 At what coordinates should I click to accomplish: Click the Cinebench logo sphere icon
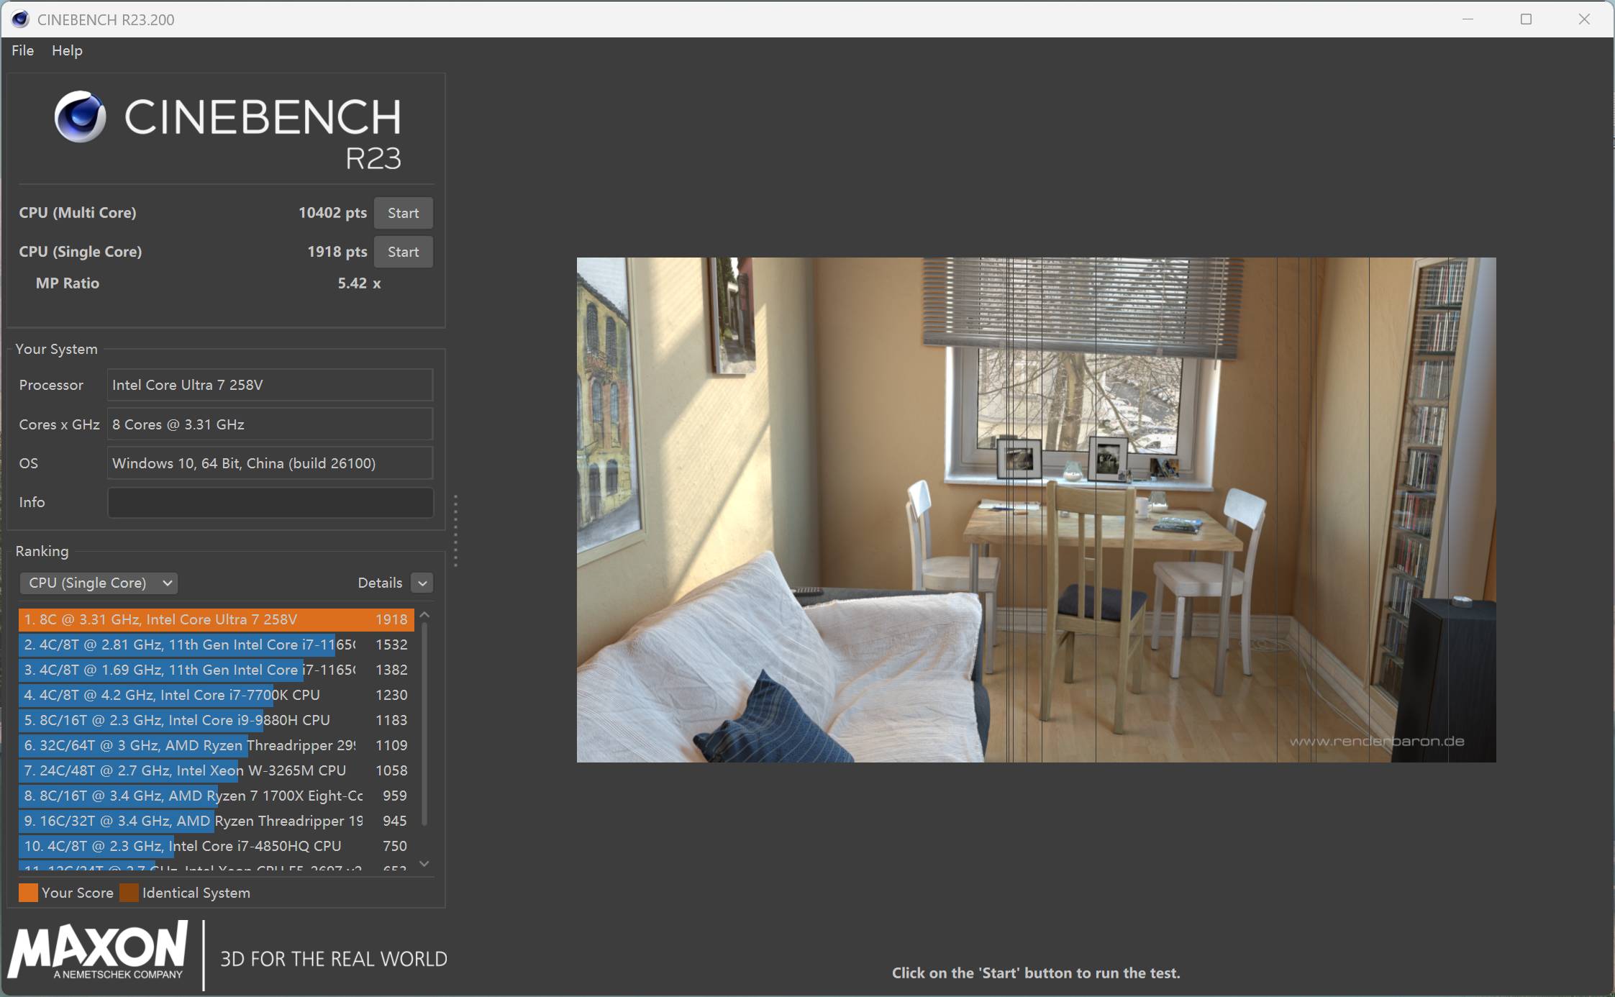(80, 117)
